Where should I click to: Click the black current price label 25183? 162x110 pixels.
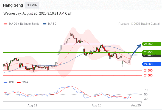click(x=151, y=56)
